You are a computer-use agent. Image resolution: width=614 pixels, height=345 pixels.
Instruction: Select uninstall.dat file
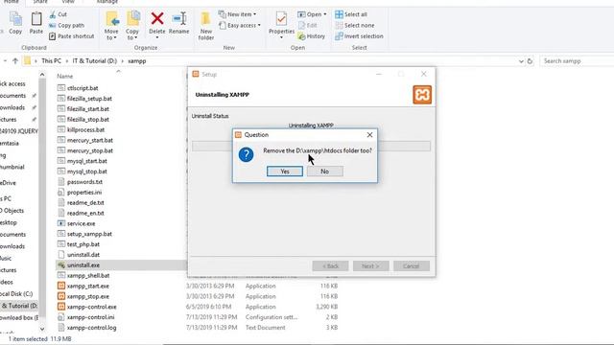point(83,255)
